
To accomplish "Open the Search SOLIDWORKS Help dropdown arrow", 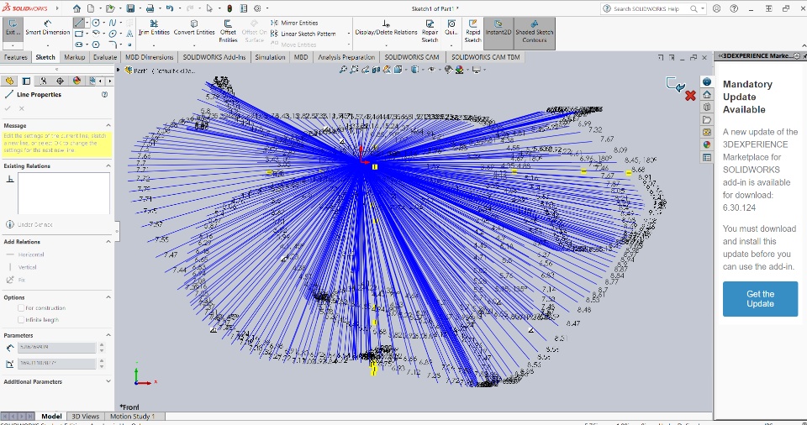I will (703, 8).
